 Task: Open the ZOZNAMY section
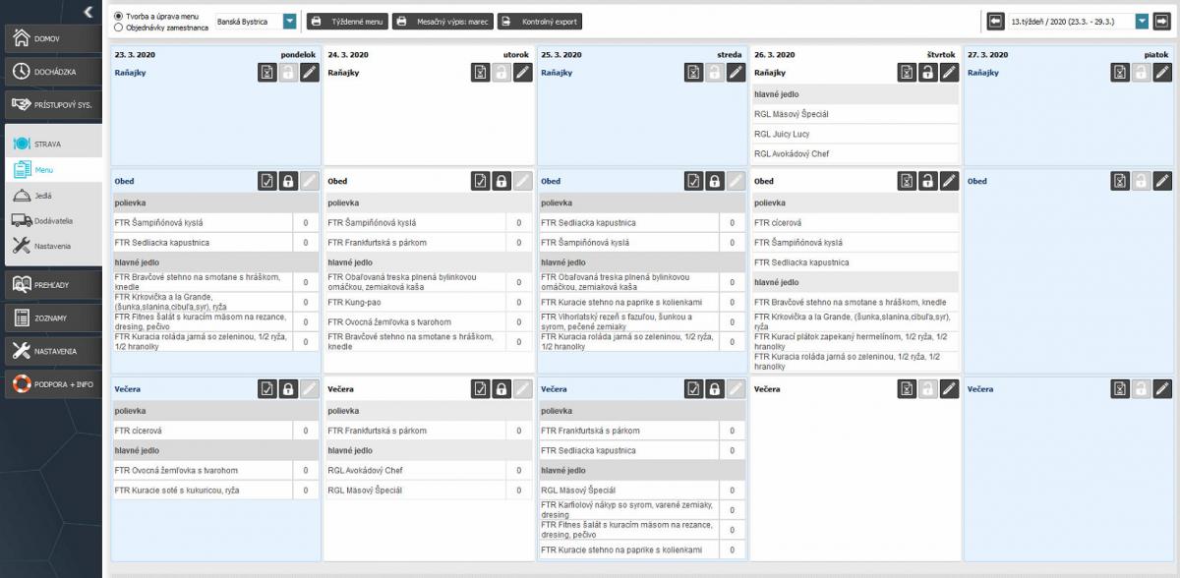click(52, 318)
